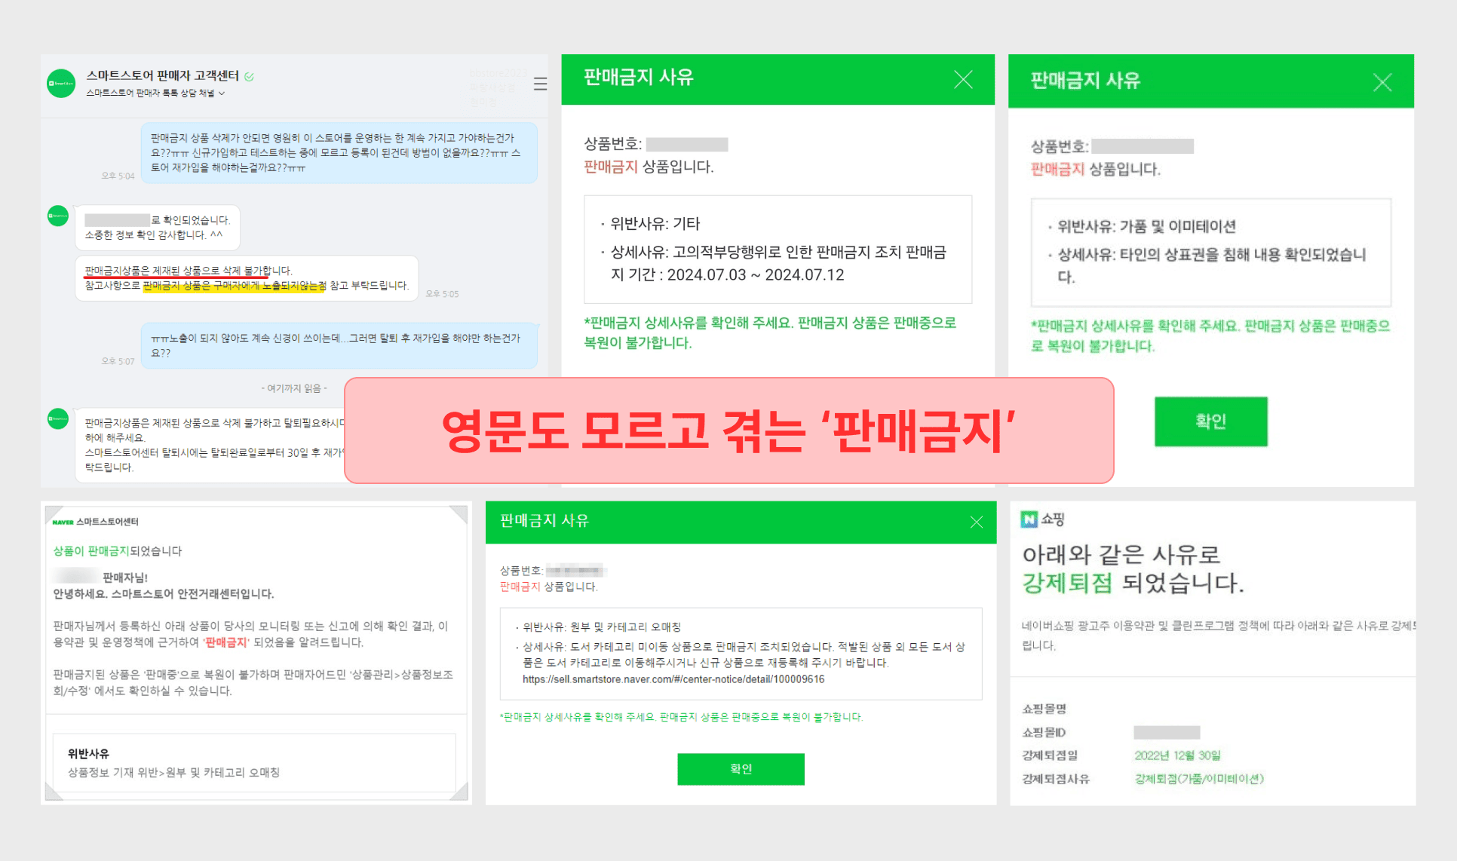1457x861 pixels.
Task: Click the user message starting ㅠㅠ노출이 되지 않아도
Action: [339, 345]
